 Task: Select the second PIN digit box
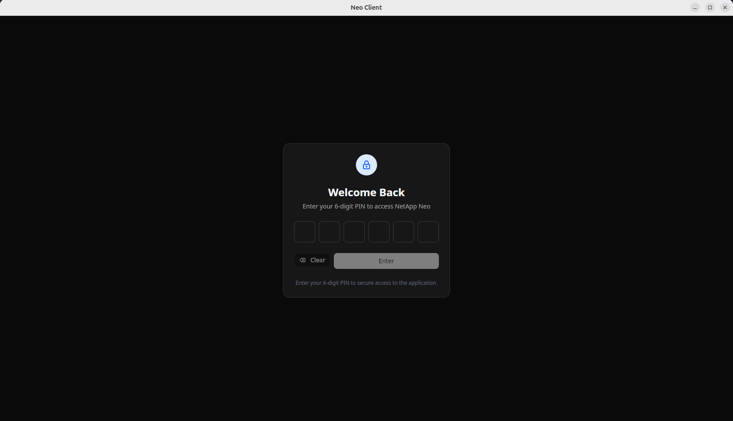click(x=329, y=231)
